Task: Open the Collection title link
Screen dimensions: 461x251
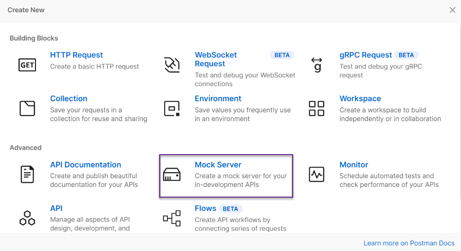Action: tap(69, 99)
